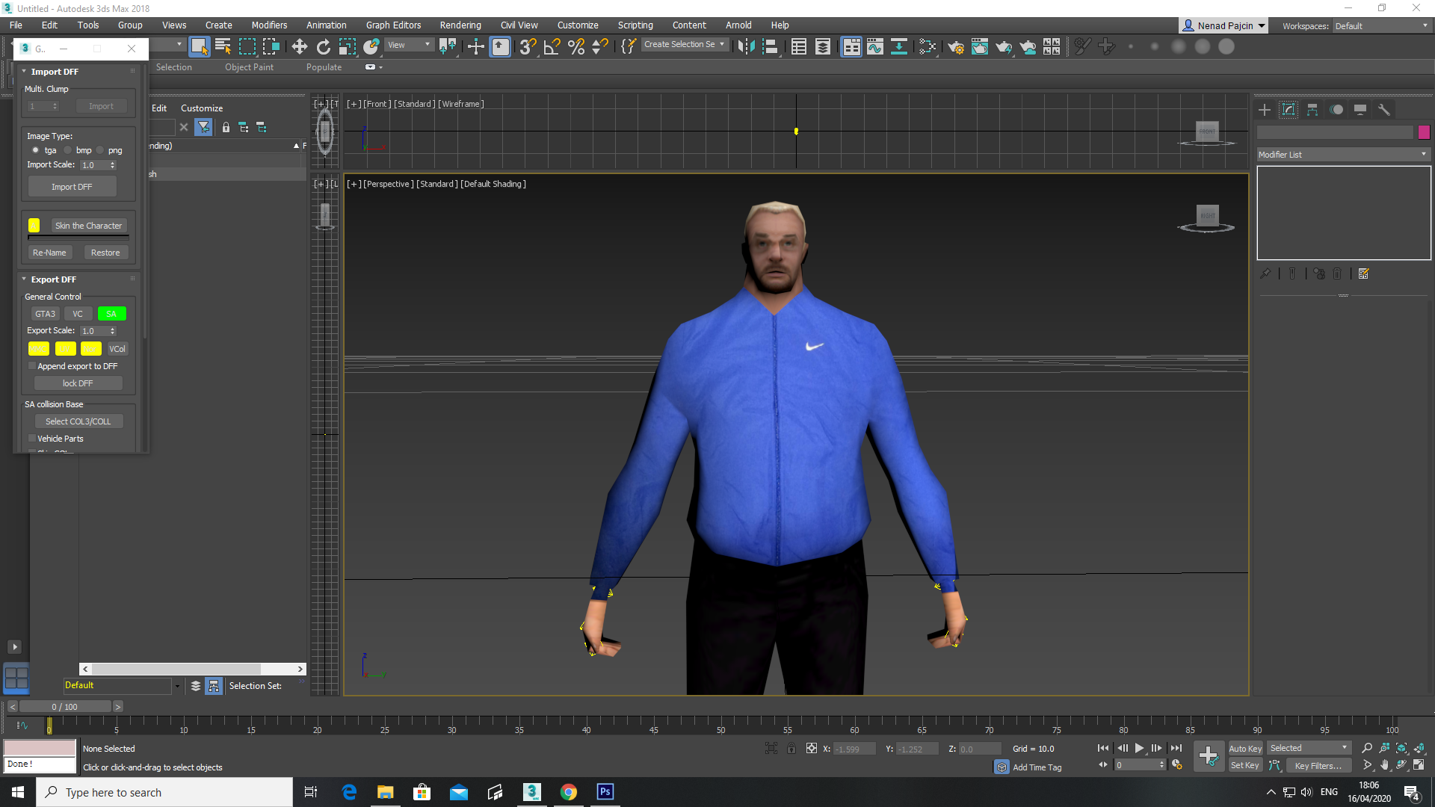Open the Utilities wrench panel
The height and width of the screenshot is (807, 1435).
1384,110
